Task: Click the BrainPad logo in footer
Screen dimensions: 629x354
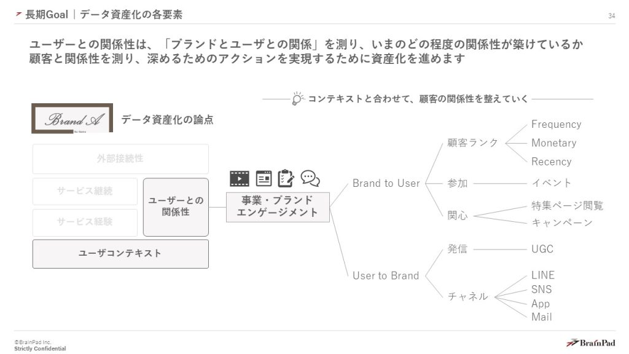Action: 590,342
